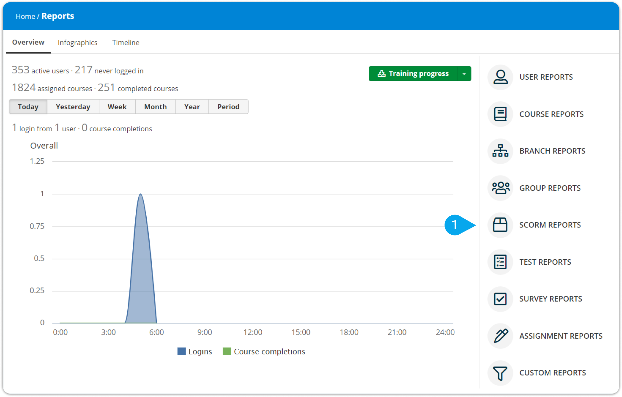Click the '1824 assigned courses' statistic
The image size is (622, 397).
tap(52, 88)
